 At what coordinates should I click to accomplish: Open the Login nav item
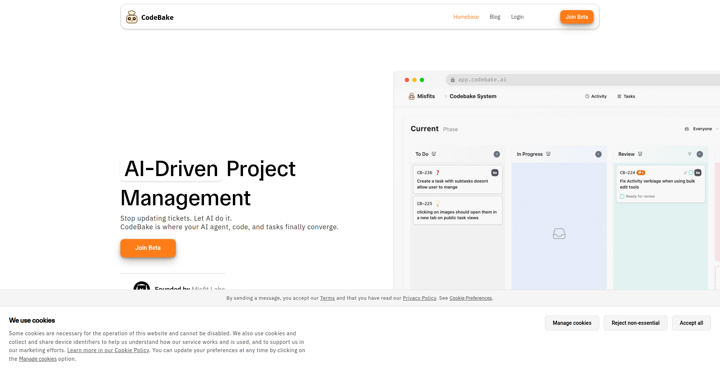pos(517,17)
